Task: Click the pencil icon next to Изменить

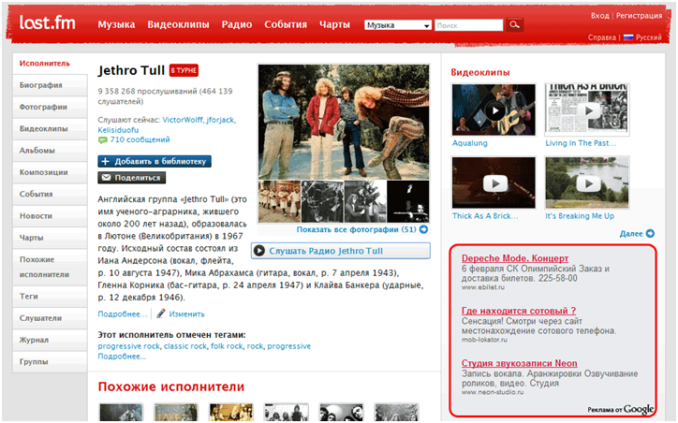Action: coord(161,314)
